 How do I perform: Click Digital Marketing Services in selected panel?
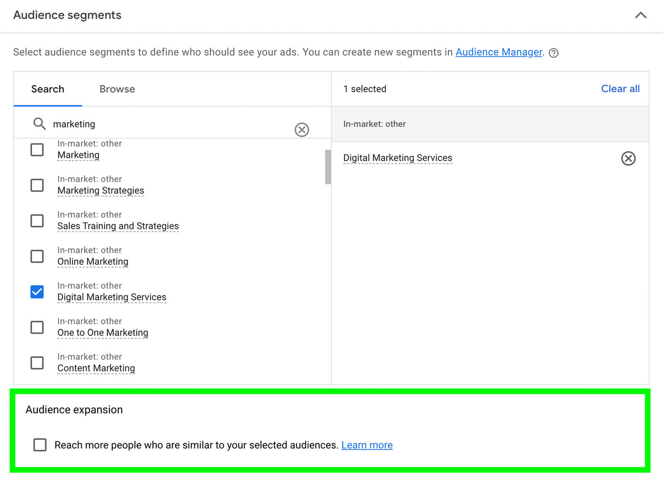tap(398, 158)
